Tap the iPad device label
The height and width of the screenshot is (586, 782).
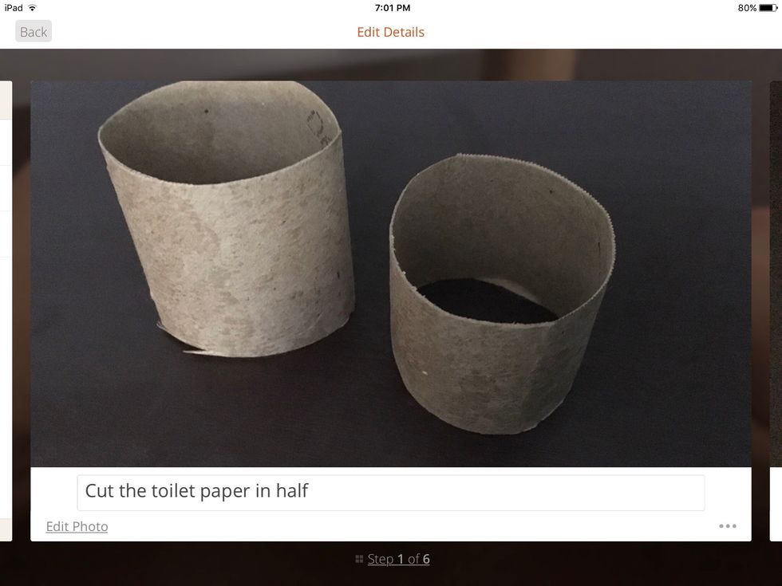click(x=14, y=8)
